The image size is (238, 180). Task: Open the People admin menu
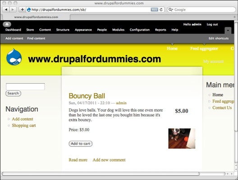[x=102, y=30]
